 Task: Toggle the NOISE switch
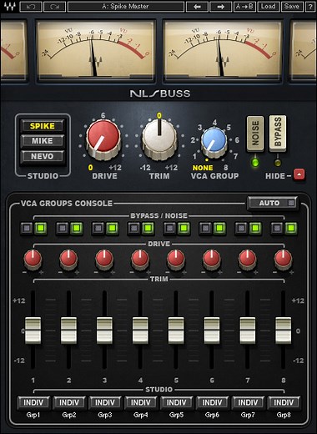click(255, 134)
